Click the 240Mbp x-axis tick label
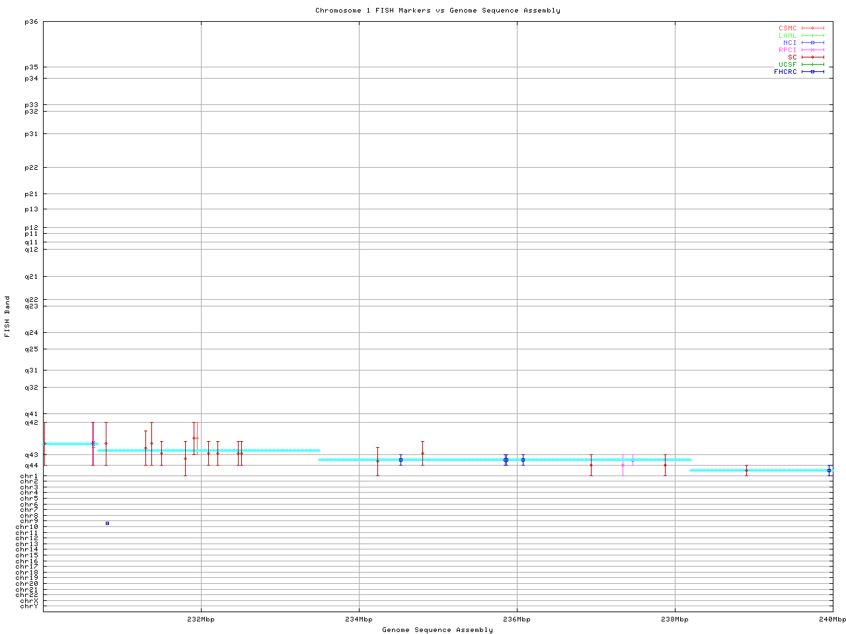846x634 pixels. 832,619
